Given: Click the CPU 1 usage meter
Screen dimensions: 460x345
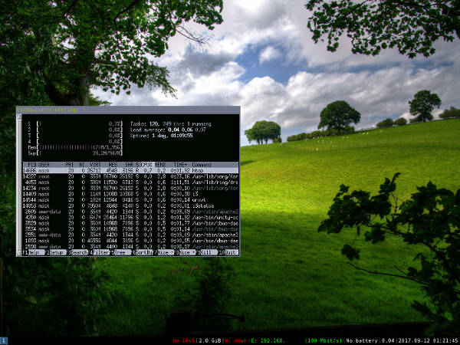Looking at the screenshot, I should (75, 124).
